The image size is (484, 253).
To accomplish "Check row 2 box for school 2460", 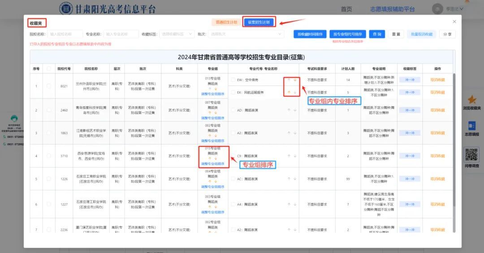I will pos(49,110).
